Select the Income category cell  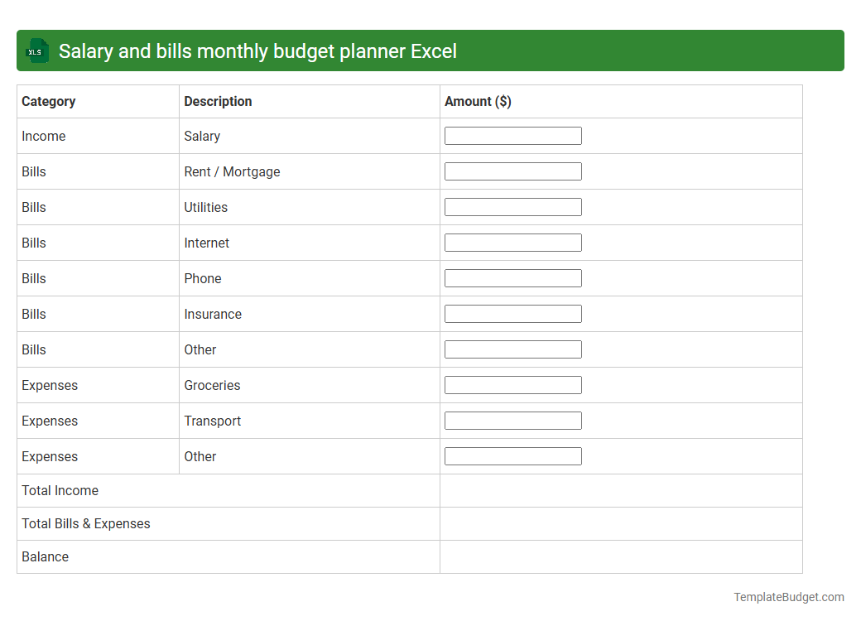click(x=44, y=136)
